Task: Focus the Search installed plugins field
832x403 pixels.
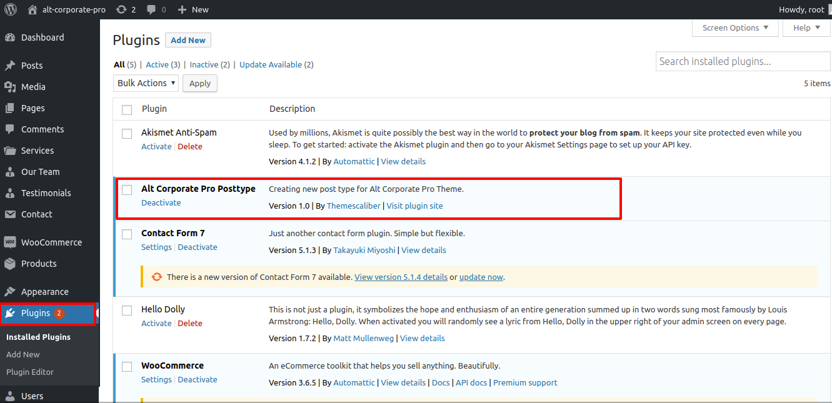Action: point(743,61)
